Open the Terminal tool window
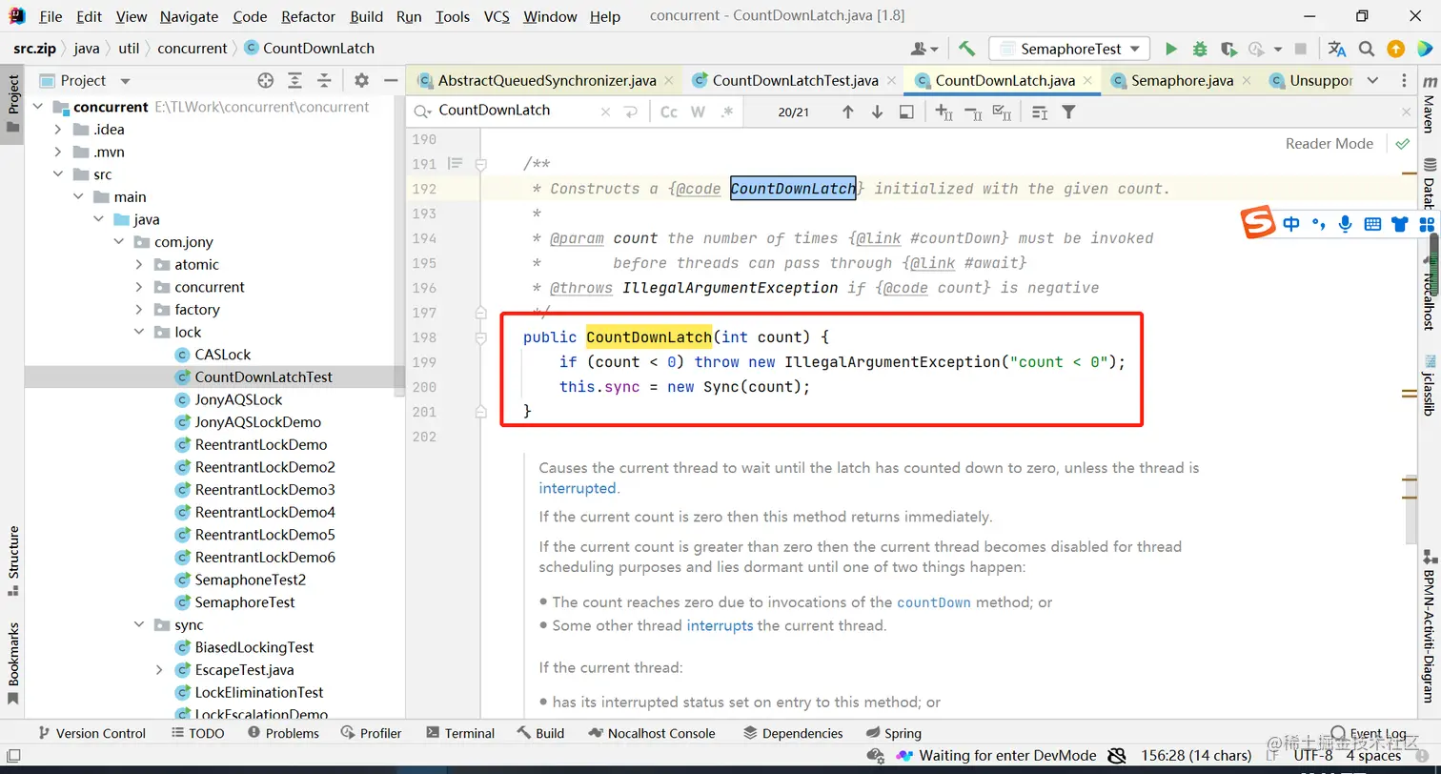Image resolution: width=1441 pixels, height=774 pixels. [460, 733]
